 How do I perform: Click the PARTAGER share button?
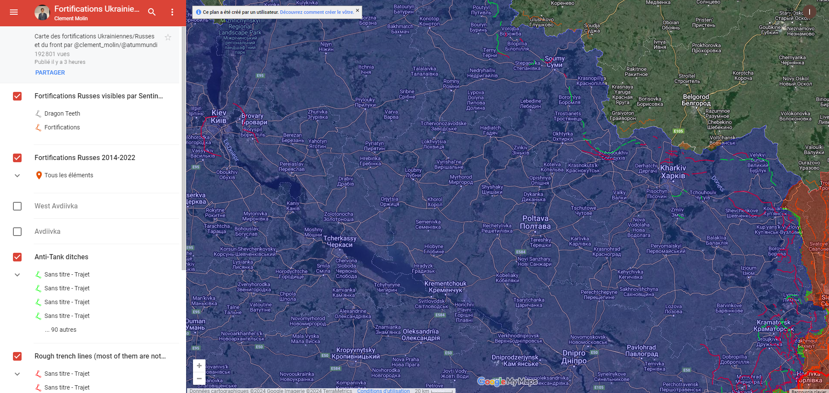50,72
